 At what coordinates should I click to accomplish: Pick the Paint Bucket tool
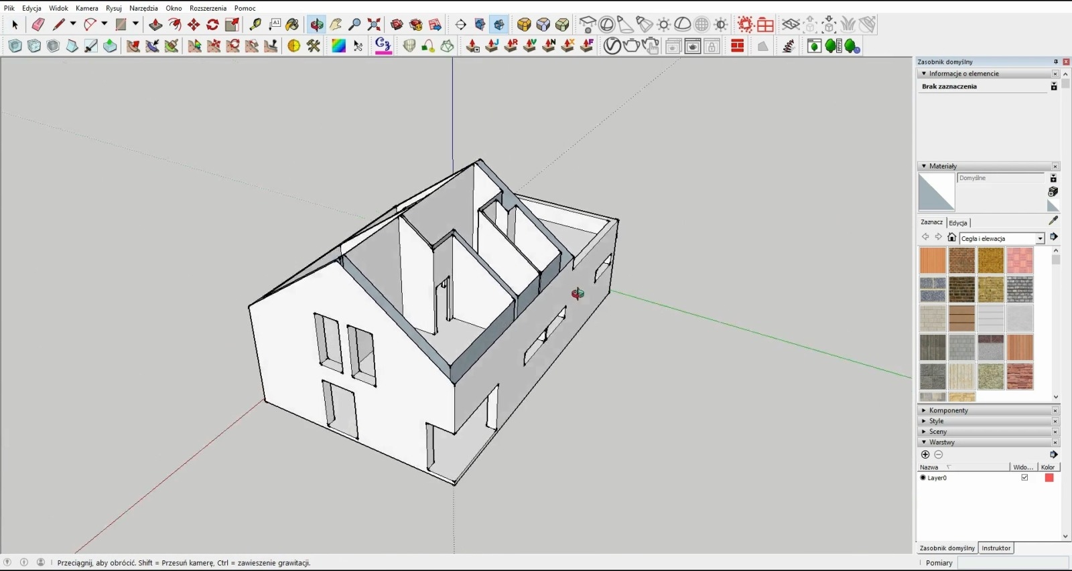pyautogui.click(x=292, y=25)
